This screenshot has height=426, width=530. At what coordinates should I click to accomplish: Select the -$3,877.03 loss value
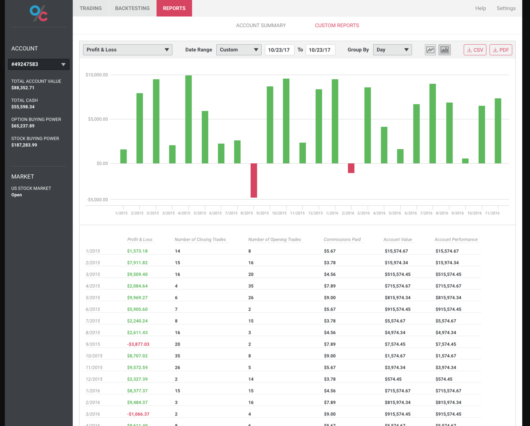click(x=138, y=344)
